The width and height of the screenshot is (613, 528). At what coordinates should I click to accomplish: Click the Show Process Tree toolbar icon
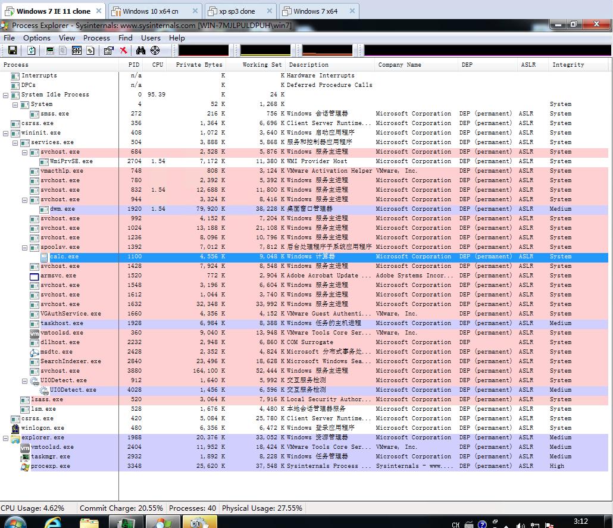point(63,51)
